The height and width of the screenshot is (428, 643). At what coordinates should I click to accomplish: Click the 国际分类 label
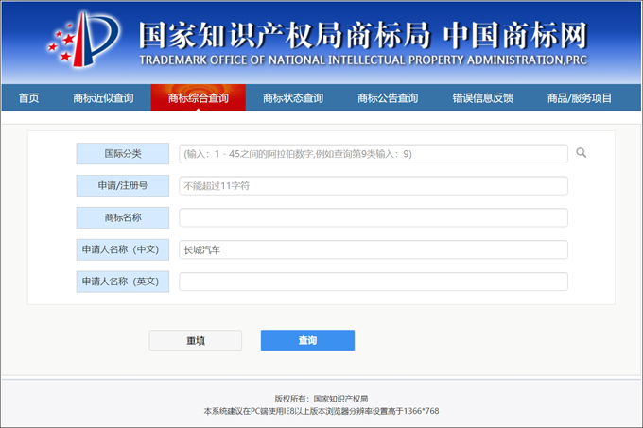123,154
